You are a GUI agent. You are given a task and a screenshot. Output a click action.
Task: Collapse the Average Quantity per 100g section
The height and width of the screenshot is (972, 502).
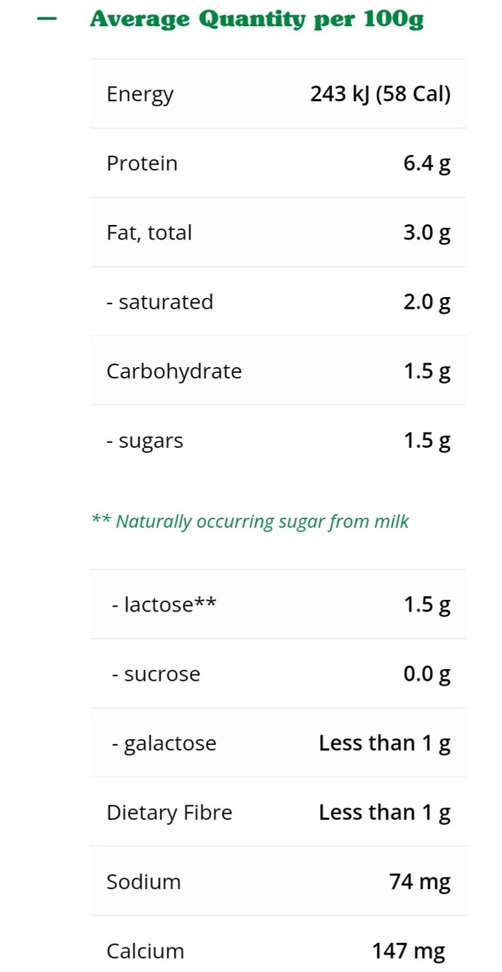coord(47,19)
